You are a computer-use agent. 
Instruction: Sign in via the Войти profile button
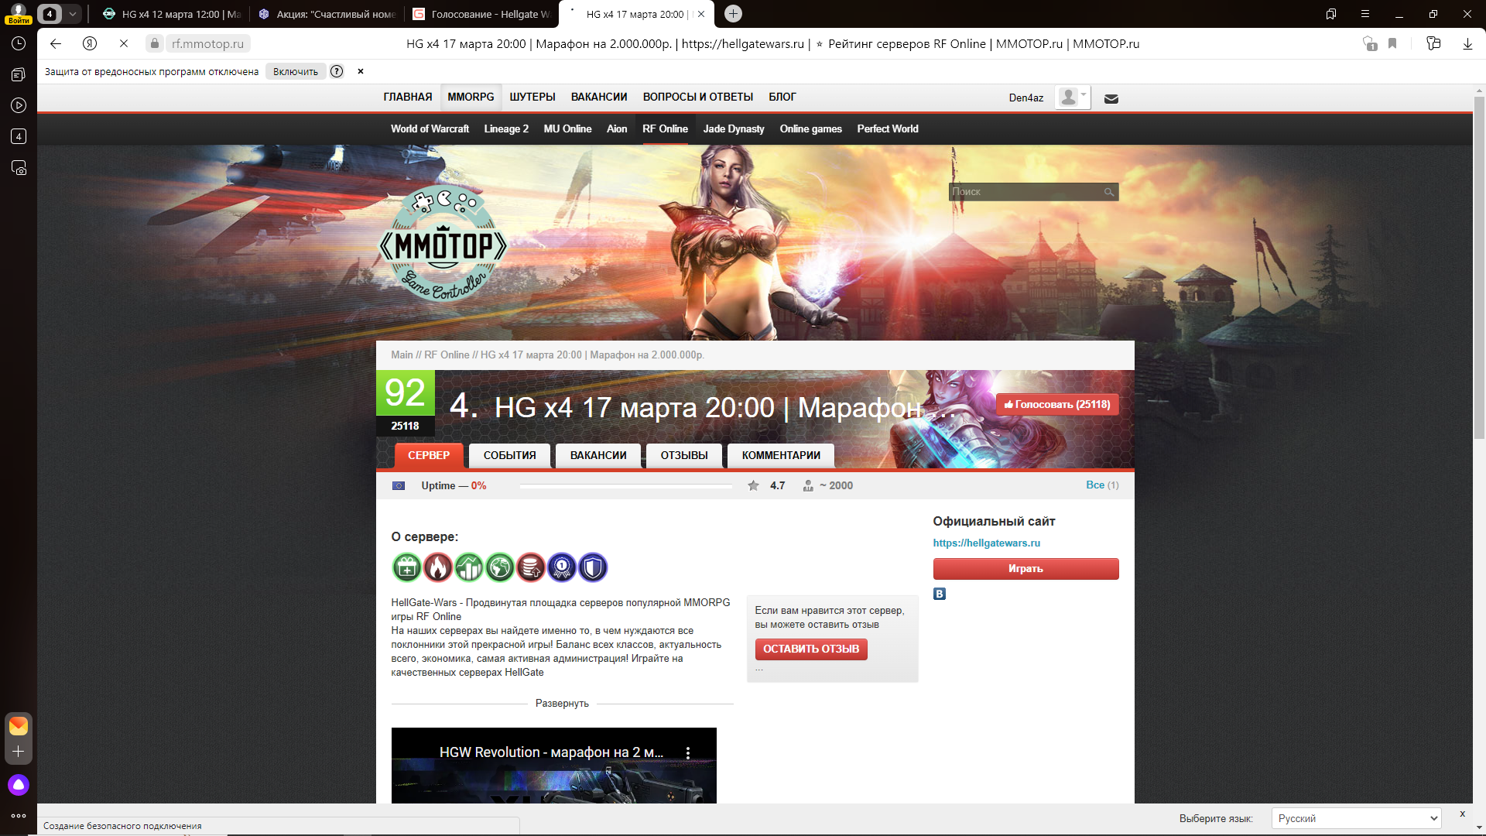[x=19, y=14]
